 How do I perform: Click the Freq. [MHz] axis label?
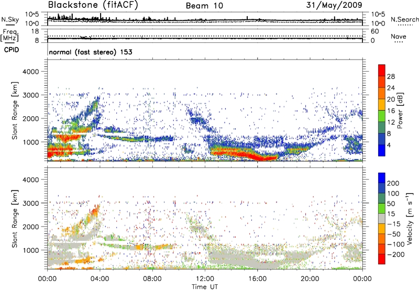10,36
